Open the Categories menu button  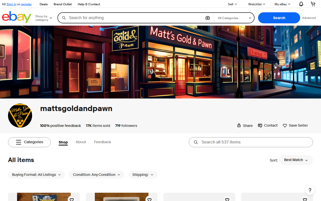pyautogui.click(x=29, y=142)
